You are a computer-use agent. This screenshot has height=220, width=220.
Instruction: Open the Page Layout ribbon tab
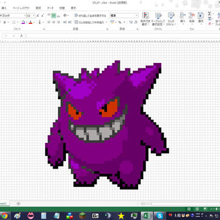(21, 8)
